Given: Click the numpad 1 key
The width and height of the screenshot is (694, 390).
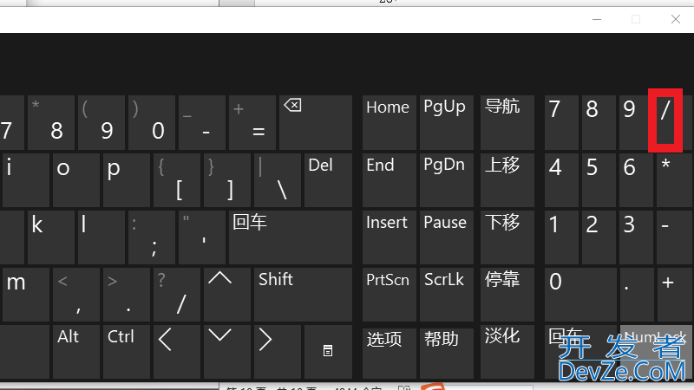Looking at the screenshot, I should pyautogui.click(x=561, y=237).
